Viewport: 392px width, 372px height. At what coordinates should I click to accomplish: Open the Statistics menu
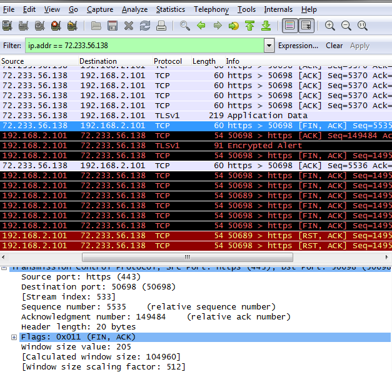coord(171,9)
